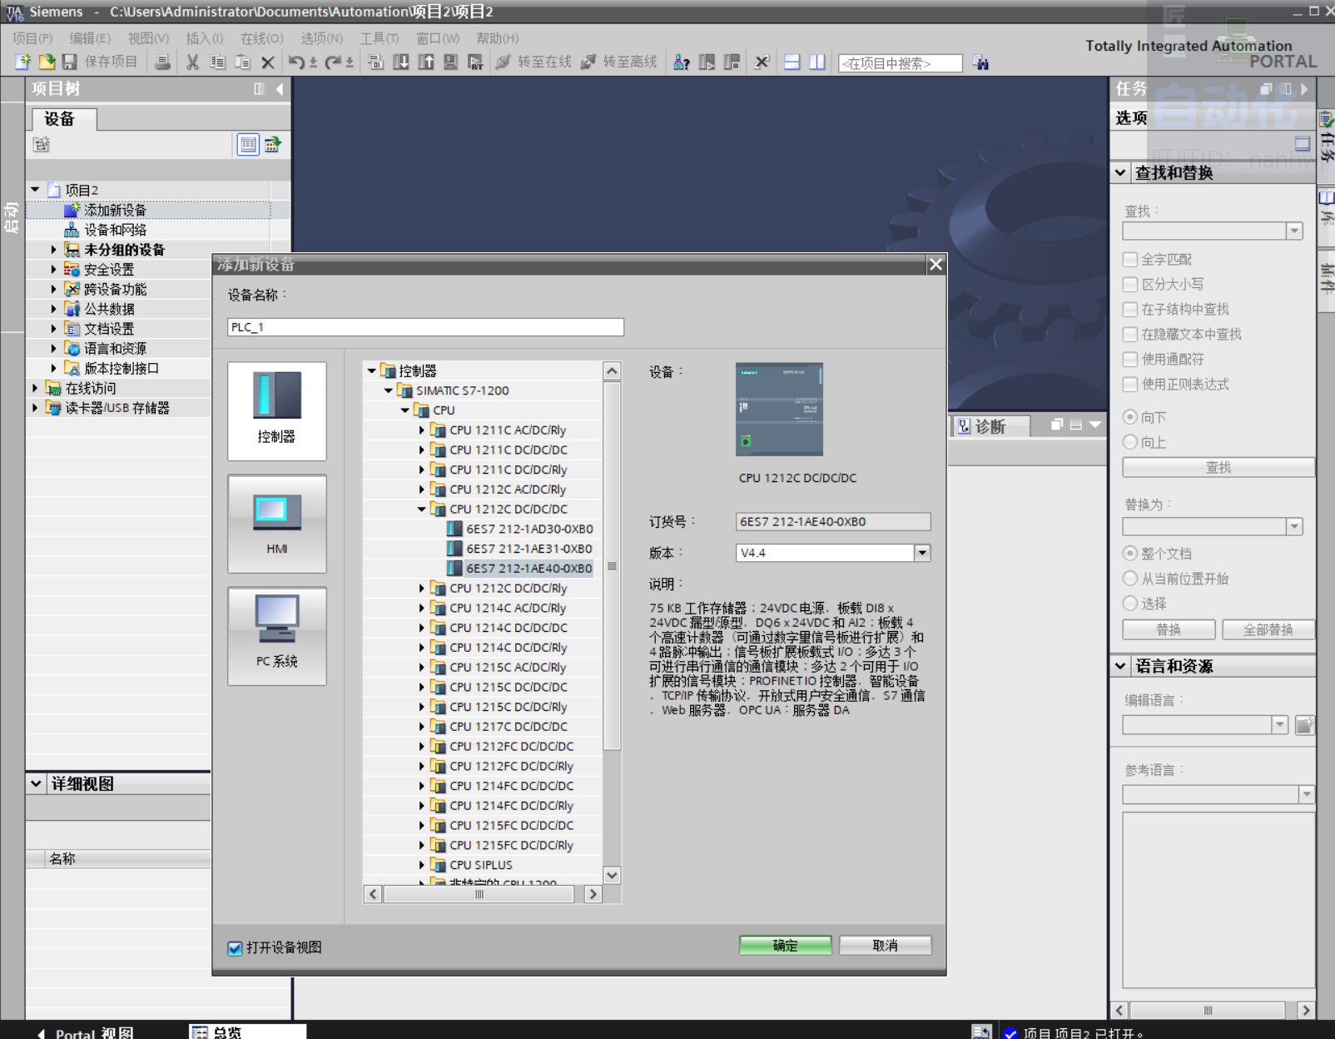Open the 项目(P) menu
1335x1039 pixels.
tap(32, 38)
